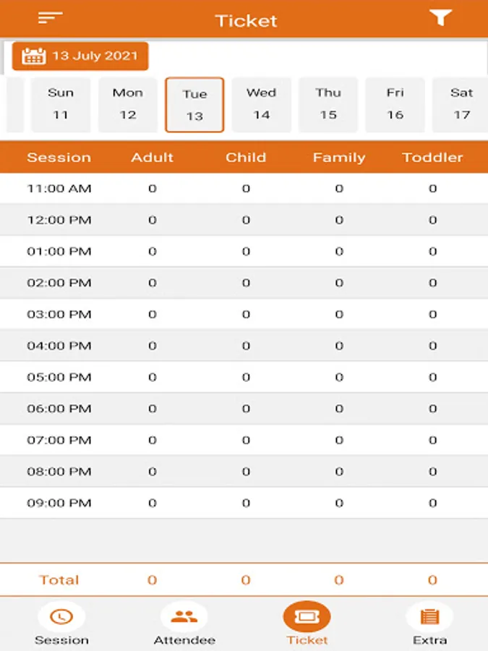
Task: Tap the Child count for 03:00 PM
Action: (x=246, y=315)
